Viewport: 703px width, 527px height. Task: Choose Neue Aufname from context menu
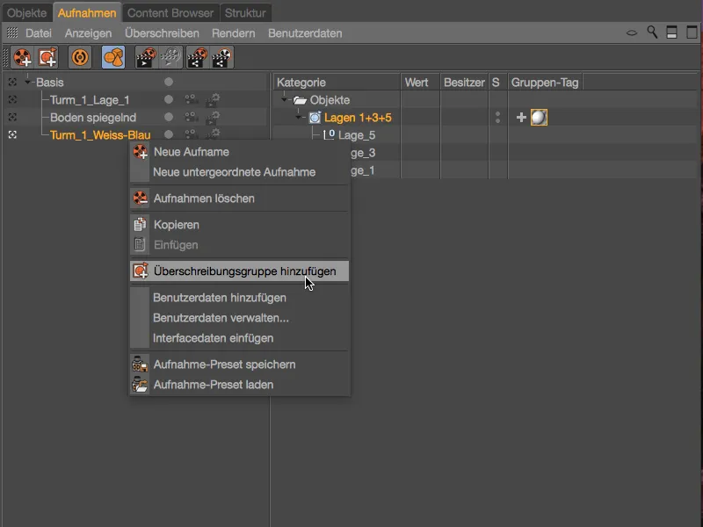coord(239,152)
